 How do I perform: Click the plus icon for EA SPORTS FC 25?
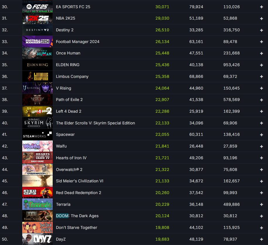(261, 7)
